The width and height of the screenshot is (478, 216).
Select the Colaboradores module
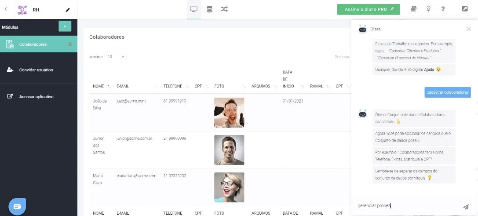click(38, 44)
